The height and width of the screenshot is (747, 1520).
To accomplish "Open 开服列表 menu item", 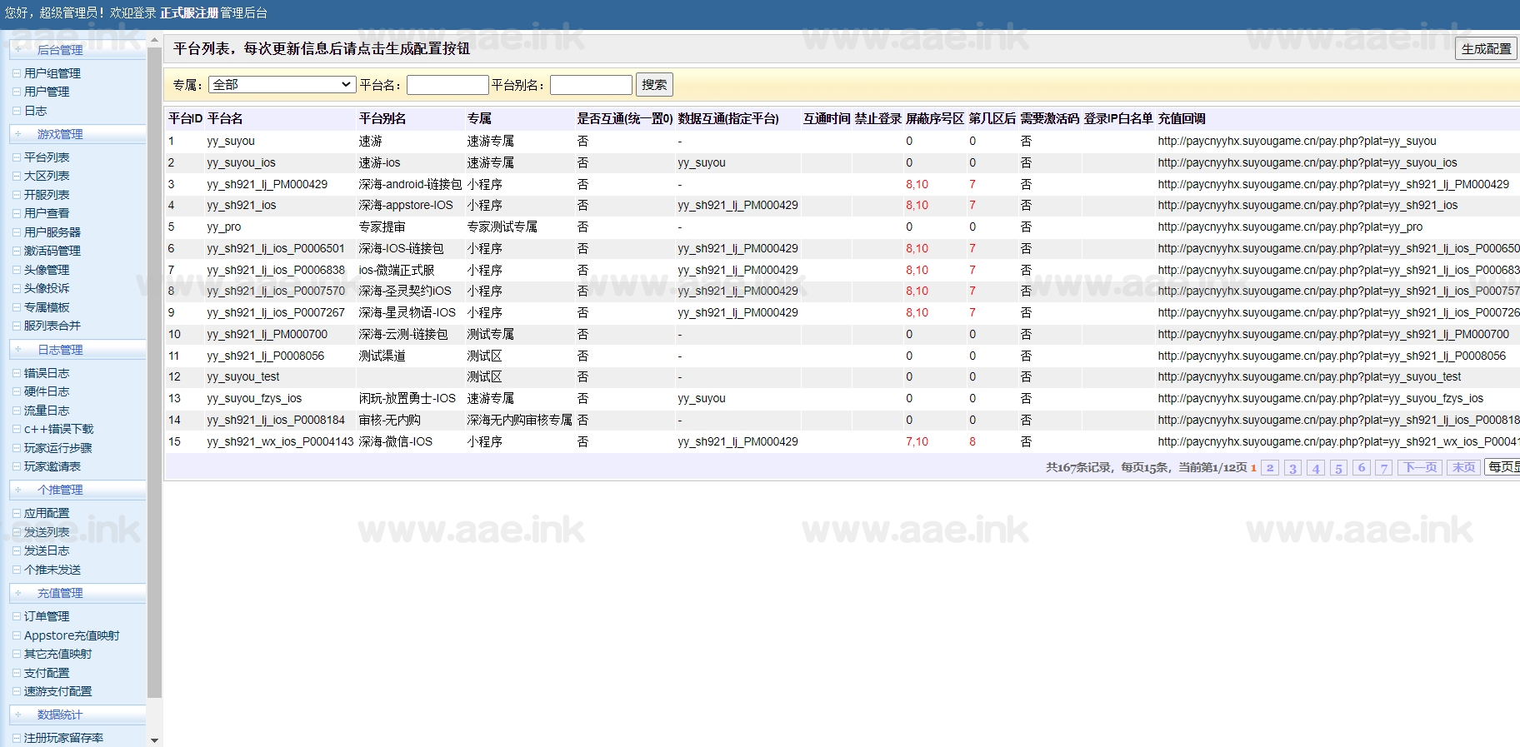I will click(47, 195).
